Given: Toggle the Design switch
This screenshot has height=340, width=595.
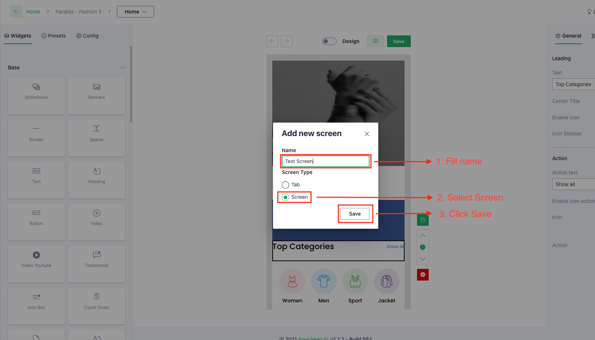Looking at the screenshot, I should click(x=329, y=41).
